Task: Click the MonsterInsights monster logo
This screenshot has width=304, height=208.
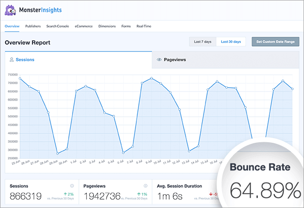Action: (x=10, y=10)
